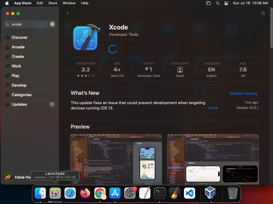Click the Share icon at top right
This screenshot has height=204, width=273.
(263, 13)
